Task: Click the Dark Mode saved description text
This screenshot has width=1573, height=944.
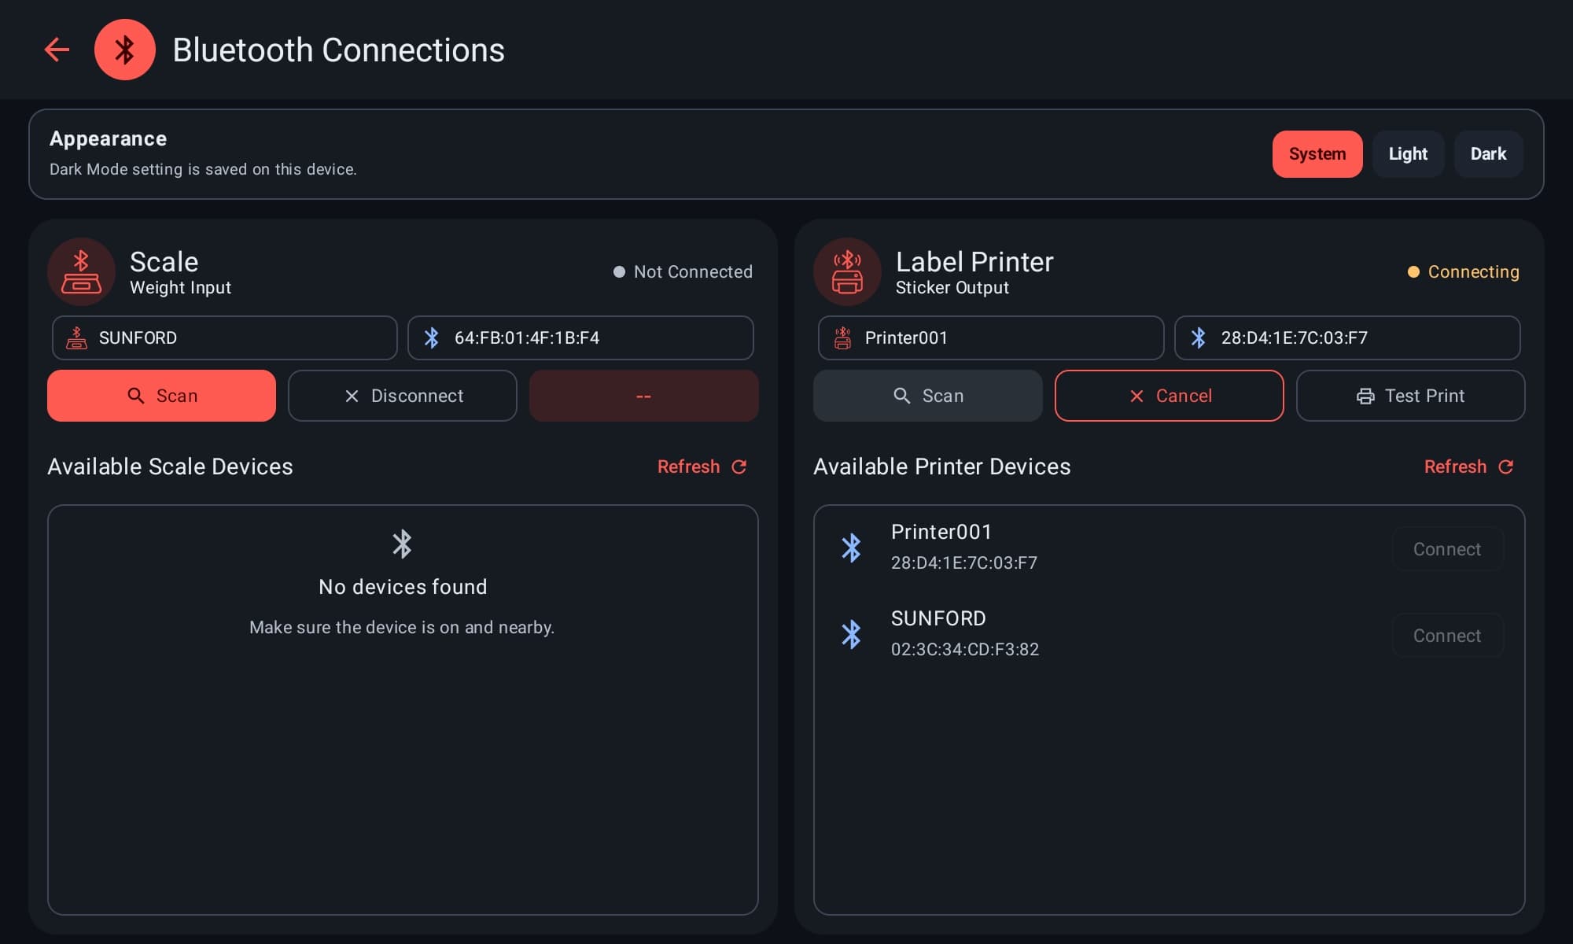Action: [x=203, y=169]
